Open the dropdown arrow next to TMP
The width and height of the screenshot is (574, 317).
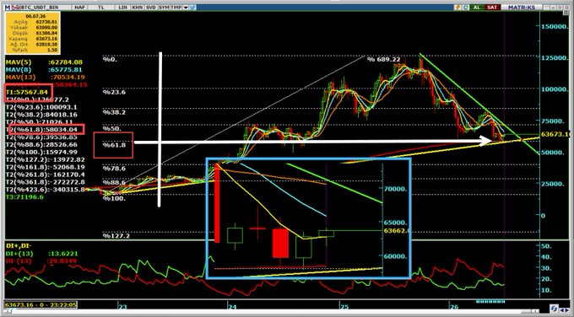tap(186, 8)
